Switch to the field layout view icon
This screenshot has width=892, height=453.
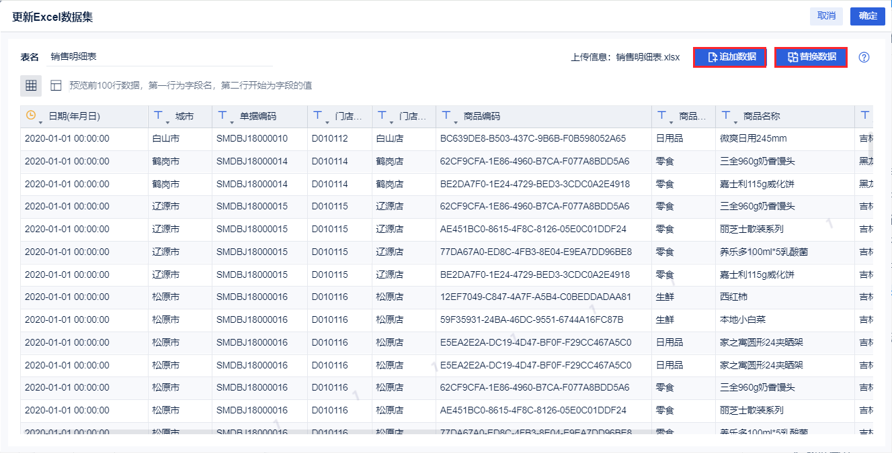coord(56,85)
